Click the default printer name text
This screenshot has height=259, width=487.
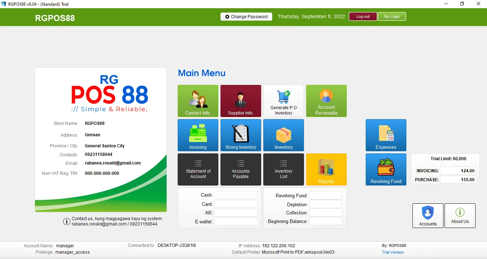pyautogui.click(x=299, y=252)
